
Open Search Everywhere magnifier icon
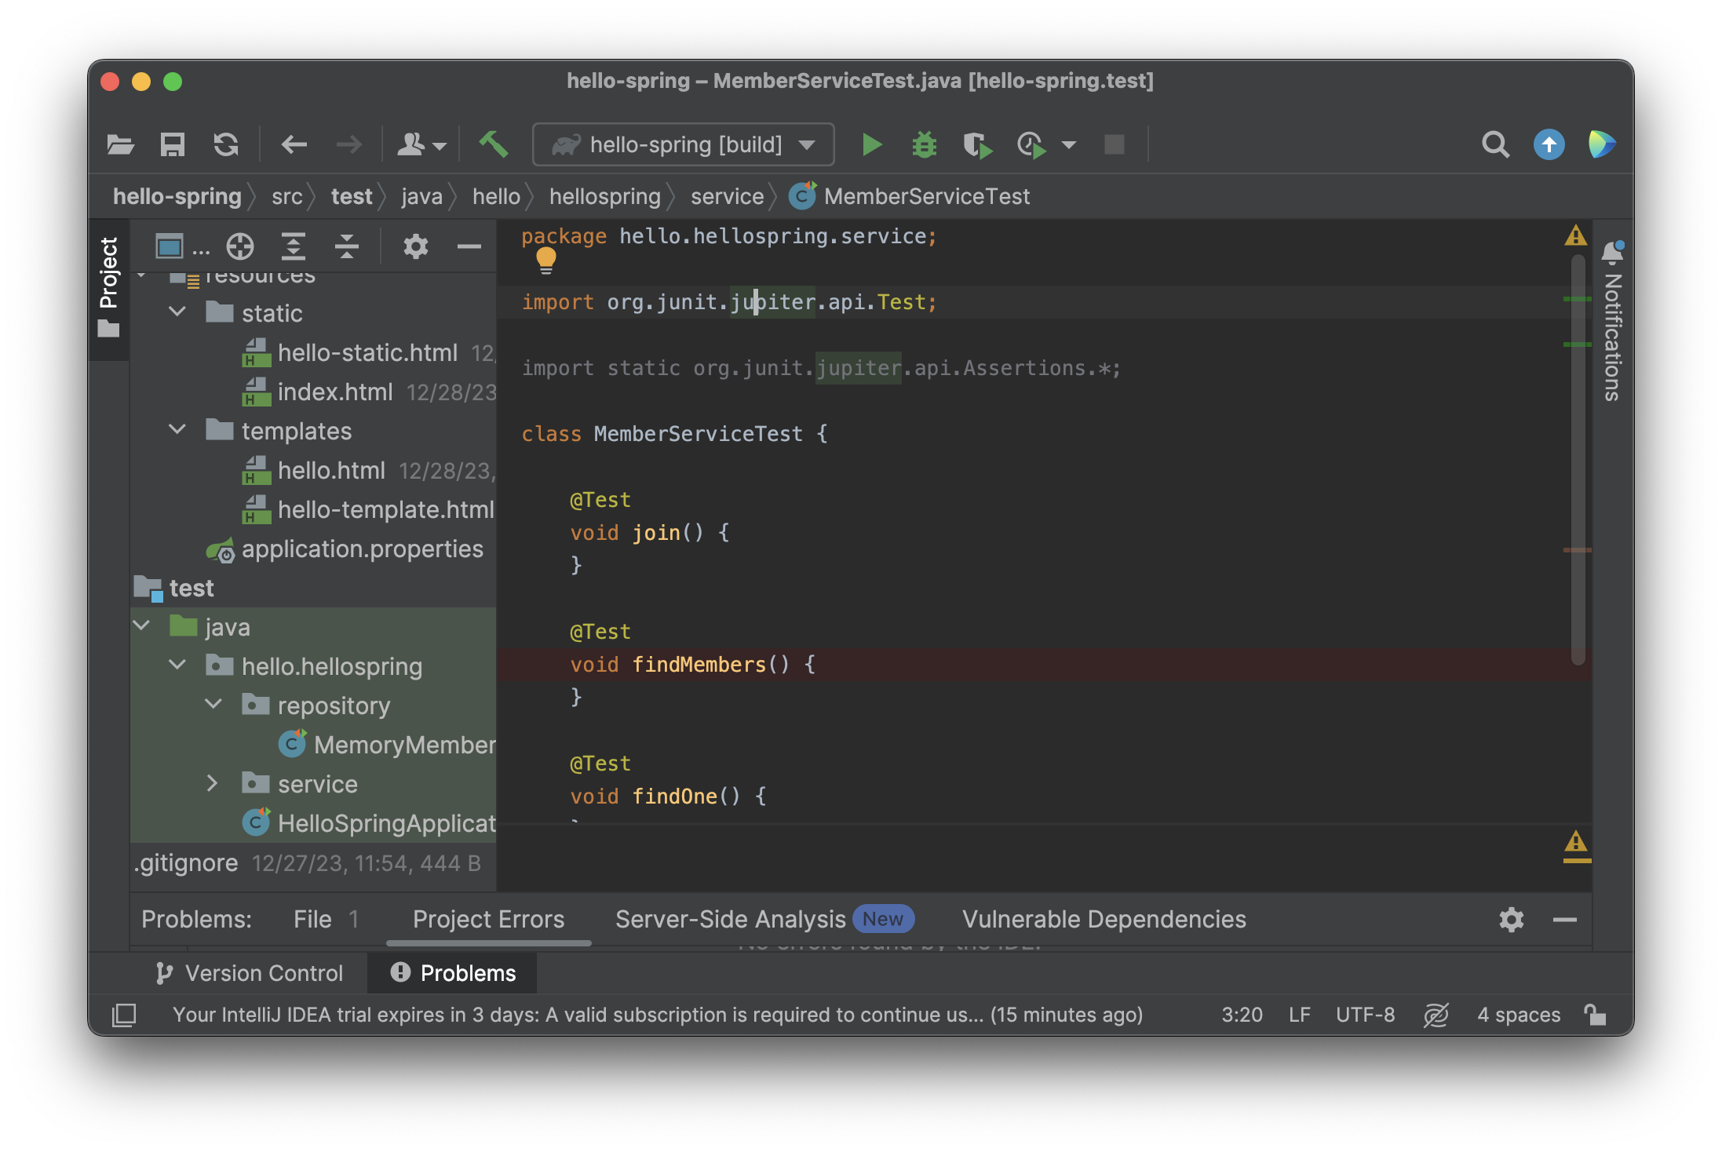[x=1494, y=145]
